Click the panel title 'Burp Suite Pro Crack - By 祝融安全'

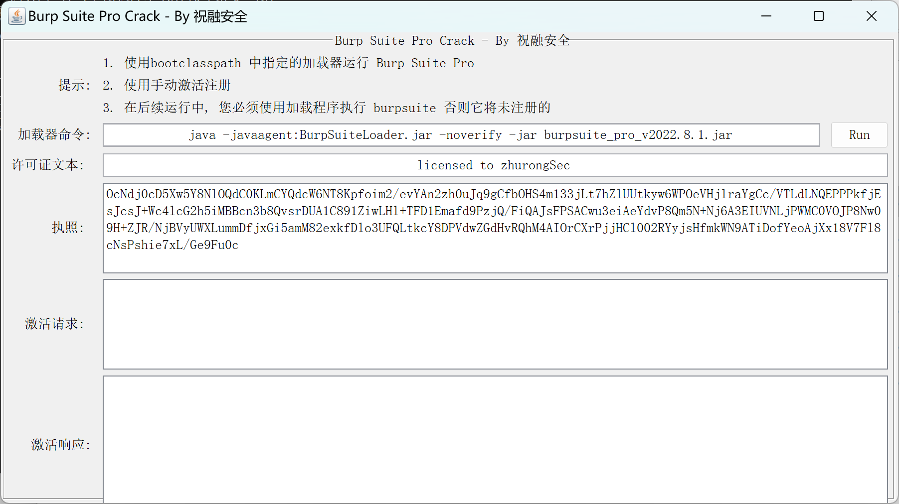[x=452, y=40]
